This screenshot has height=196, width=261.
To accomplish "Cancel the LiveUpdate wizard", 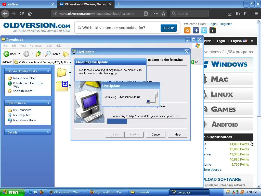I will [156, 134].
